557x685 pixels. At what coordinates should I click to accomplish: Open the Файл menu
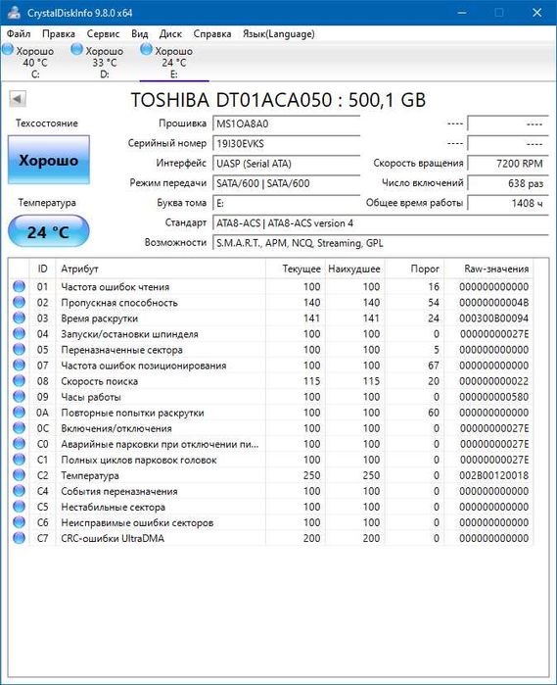pyautogui.click(x=19, y=33)
